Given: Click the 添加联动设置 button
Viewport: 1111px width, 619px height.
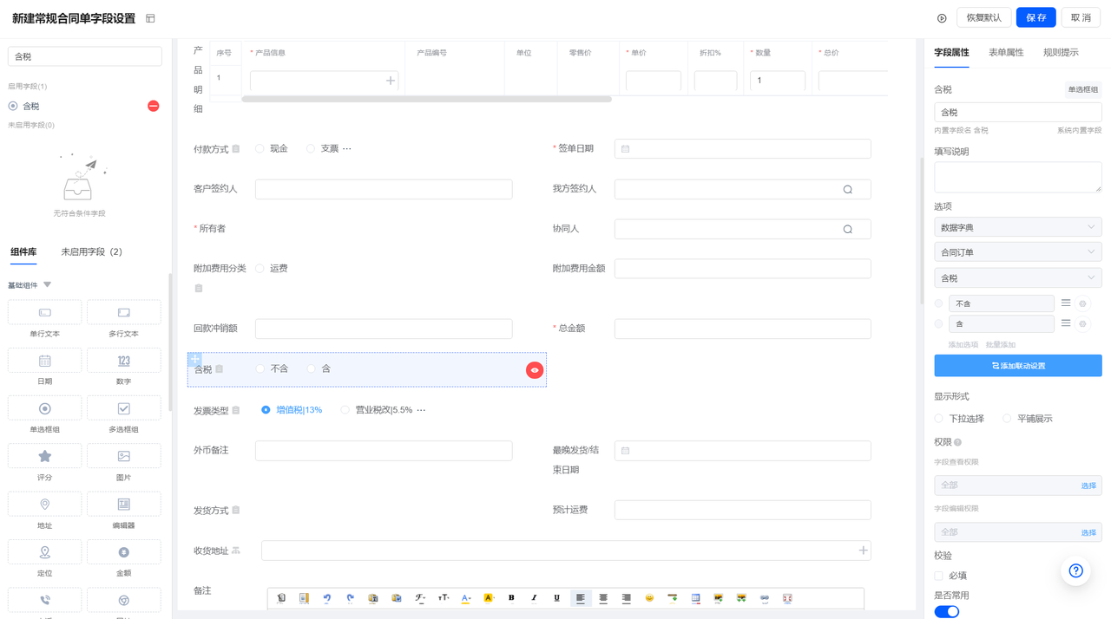Looking at the screenshot, I should point(1018,366).
